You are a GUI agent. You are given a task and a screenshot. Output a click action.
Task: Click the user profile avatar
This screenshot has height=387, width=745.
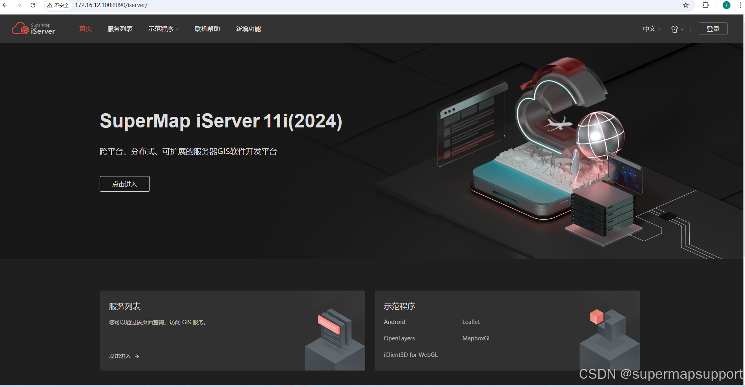point(726,5)
